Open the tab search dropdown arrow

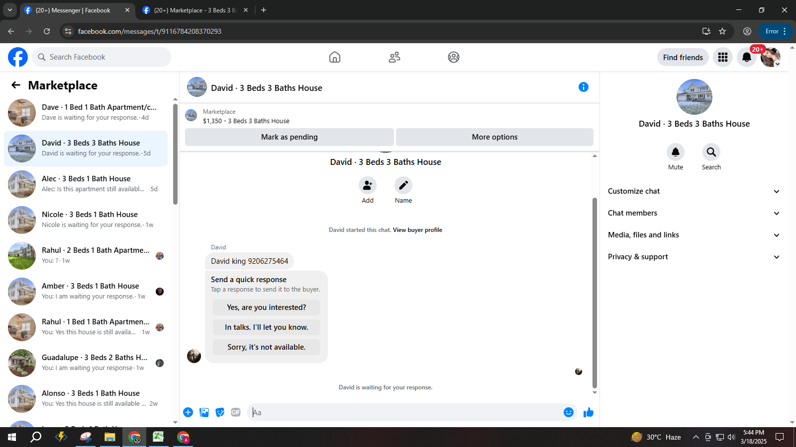pyautogui.click(x=10, y=10)
